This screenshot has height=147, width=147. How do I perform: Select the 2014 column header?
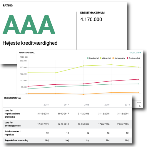[127, 105]
